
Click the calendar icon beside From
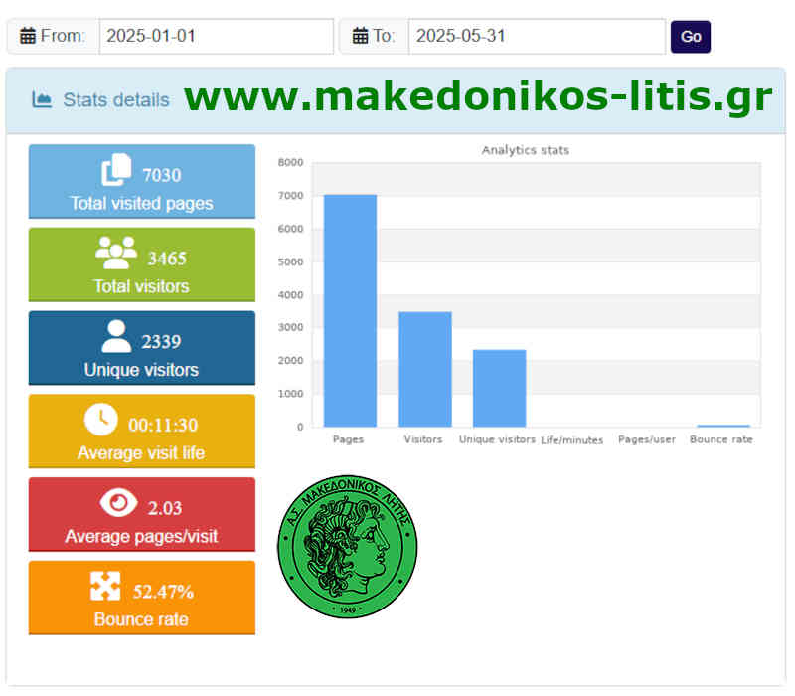click(x=27, y=37)
